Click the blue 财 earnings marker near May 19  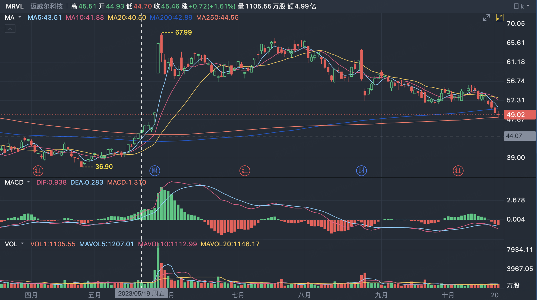155,170
